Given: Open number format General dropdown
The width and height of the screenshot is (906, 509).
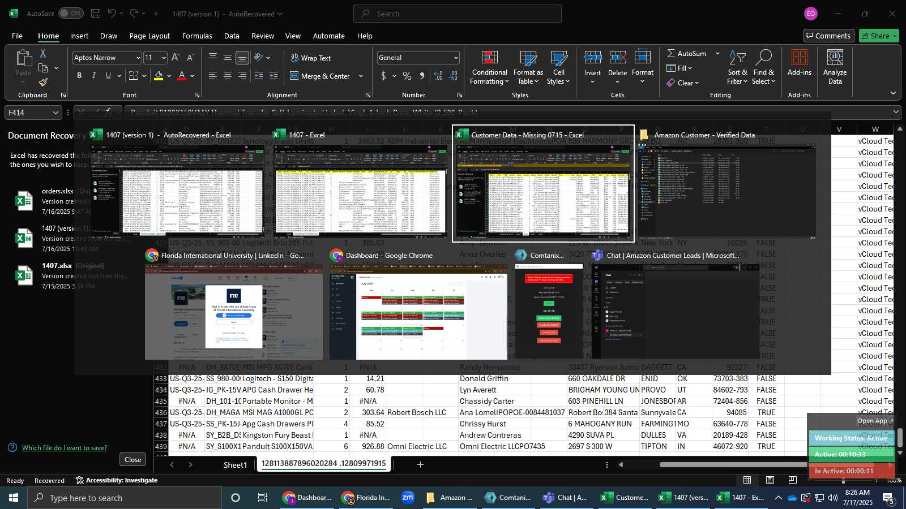Looking at the screenshot, I should (455, 58).
